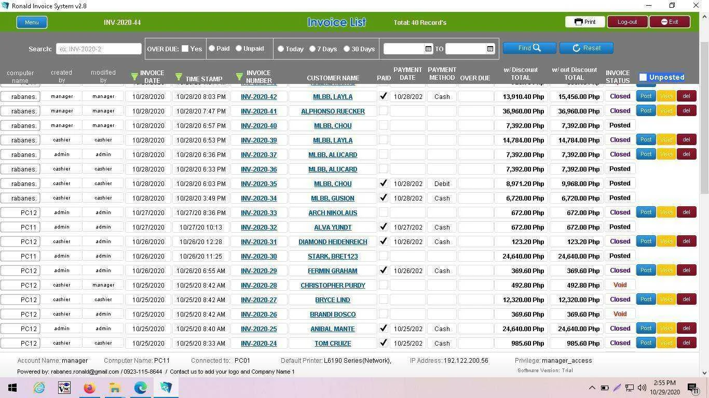Viewport: 709px width, 398px height.
Task: Open invoice INV-2020-35
Action: [258, 183]
